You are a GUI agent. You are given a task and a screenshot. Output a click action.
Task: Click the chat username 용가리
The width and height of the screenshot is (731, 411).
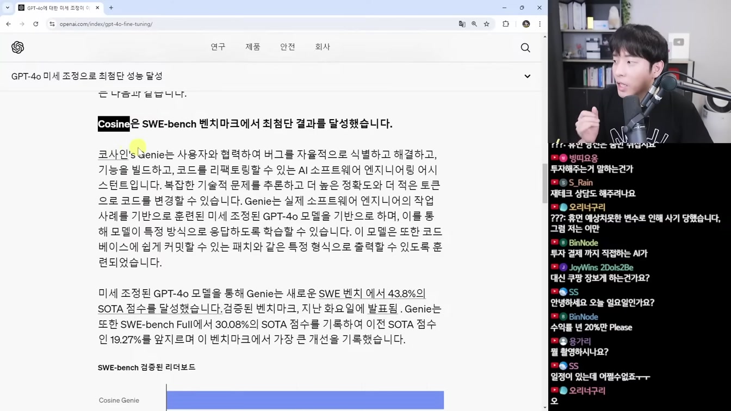pyautogui.click(x=580, y=341)
